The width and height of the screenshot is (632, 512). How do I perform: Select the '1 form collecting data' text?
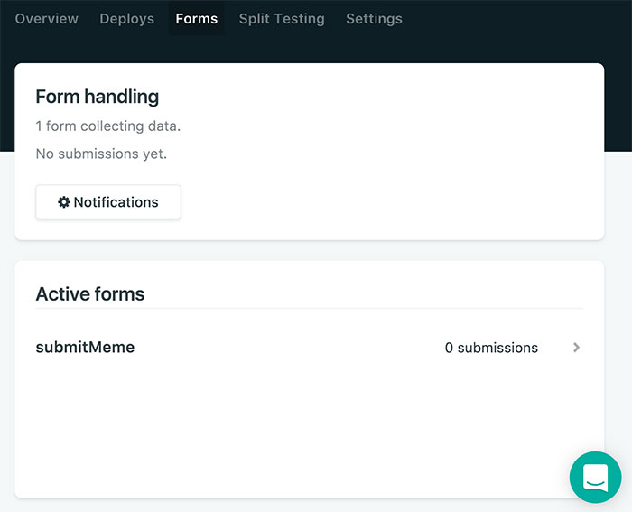107,126
